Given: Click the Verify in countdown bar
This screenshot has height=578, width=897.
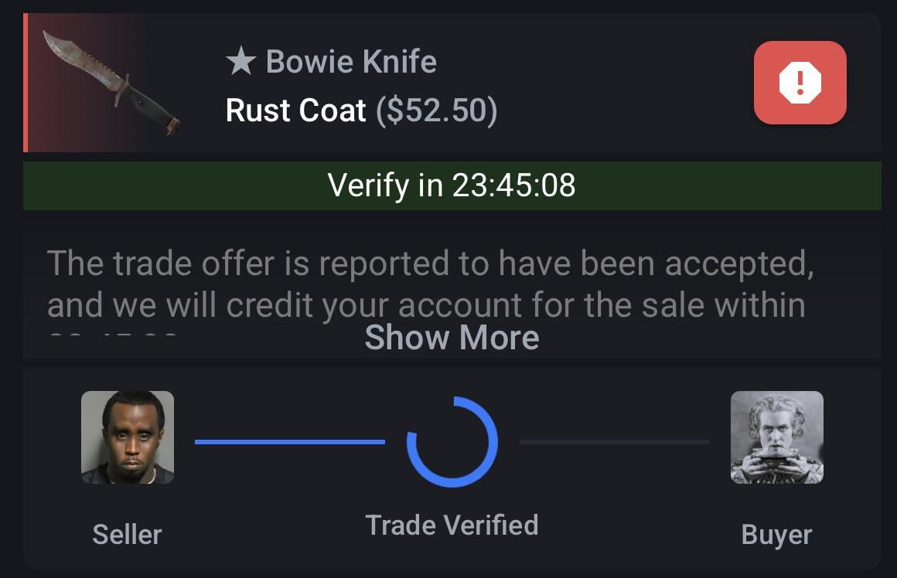Looking at the screenshot, I should point(452,185).
